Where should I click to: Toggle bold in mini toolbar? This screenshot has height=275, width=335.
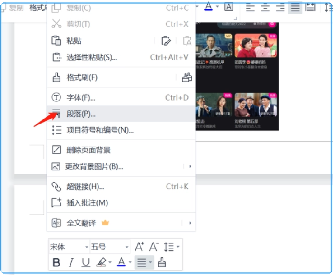(56, 262)
